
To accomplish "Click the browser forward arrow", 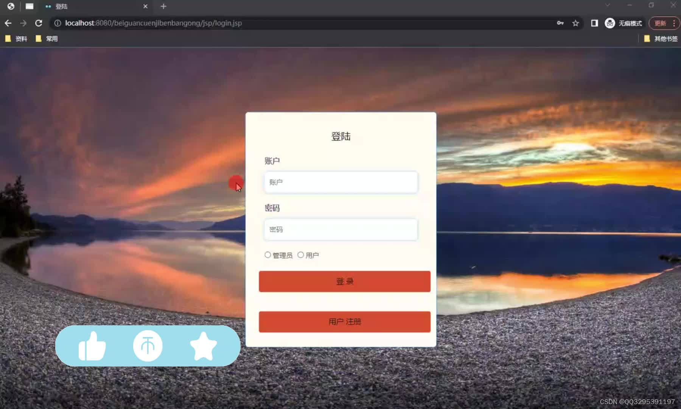I will click(x=23, y=23).
